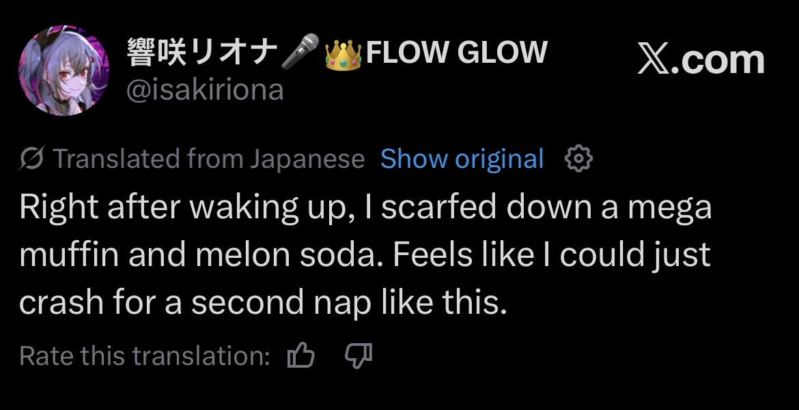This screenshot has height=410, width=799.
Task: Click the crown emoji before FLOW GLOW
Action: (x=343, y=55)
